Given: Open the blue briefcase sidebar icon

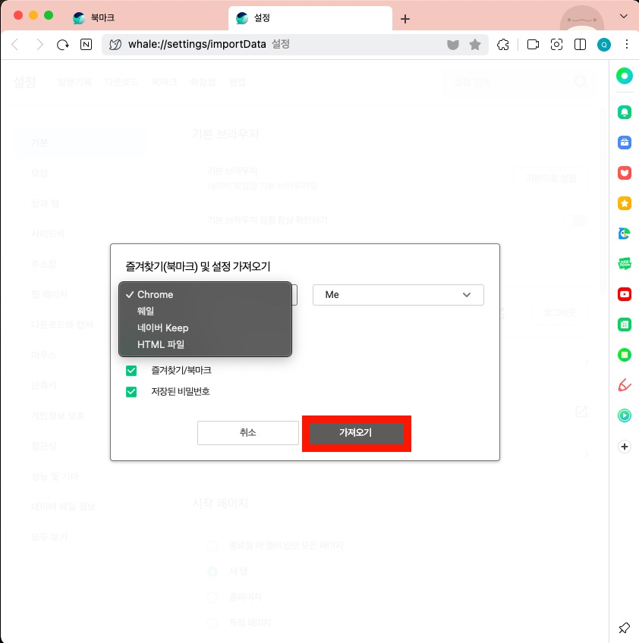Looking at the screenshot, I should 625,143.
